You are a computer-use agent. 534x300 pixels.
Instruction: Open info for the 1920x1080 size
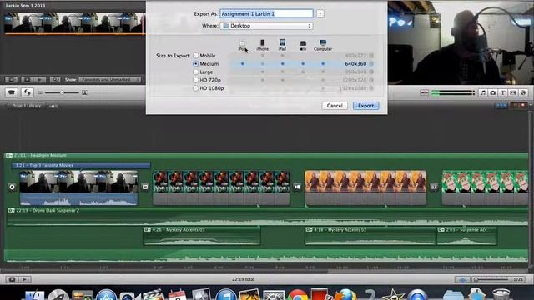click(x=371, y=88)
